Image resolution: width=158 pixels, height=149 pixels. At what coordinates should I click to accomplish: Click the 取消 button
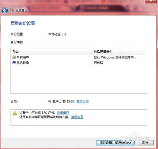point(145,143)
